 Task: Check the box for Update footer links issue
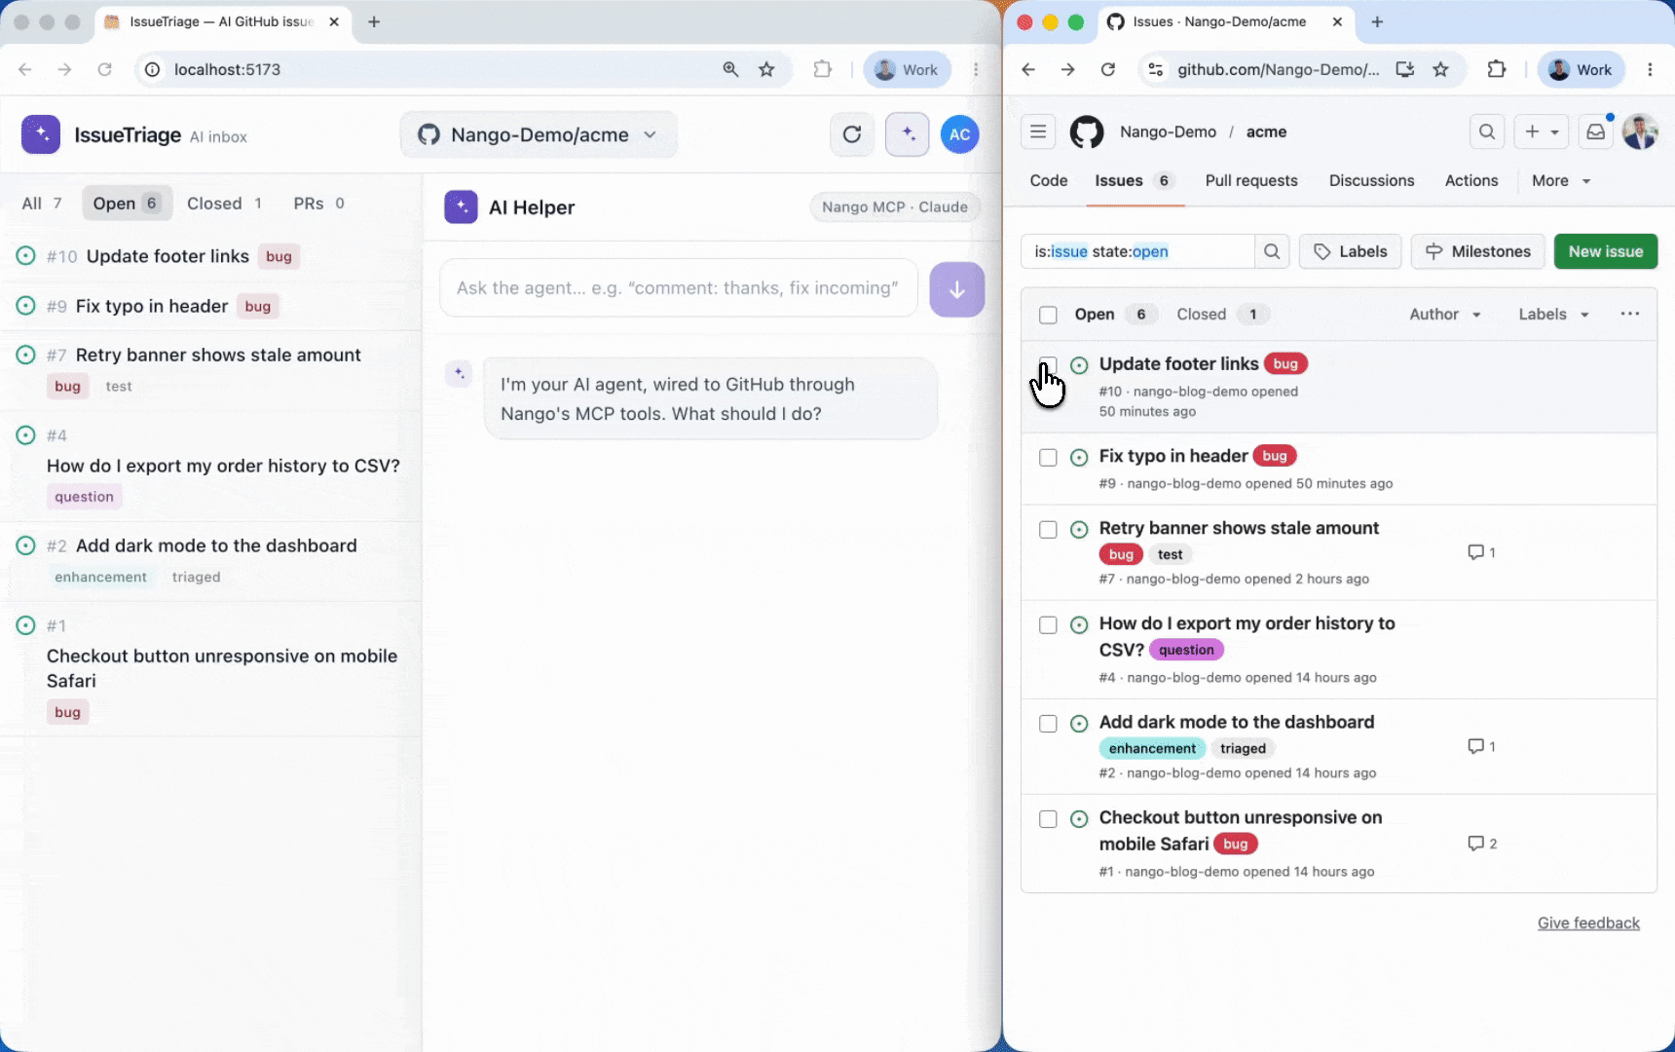(1048, 365)
